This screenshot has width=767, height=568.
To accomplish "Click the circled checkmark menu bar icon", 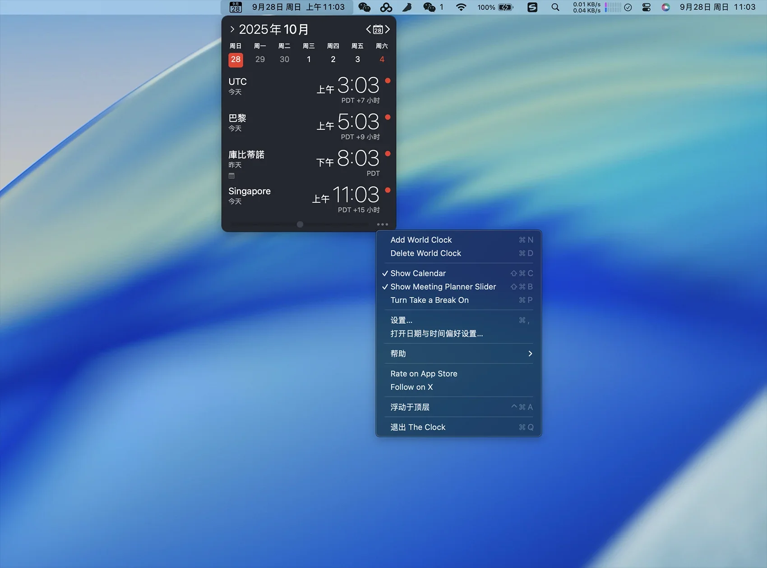I will pyautogui.click(x=628, y=7).
